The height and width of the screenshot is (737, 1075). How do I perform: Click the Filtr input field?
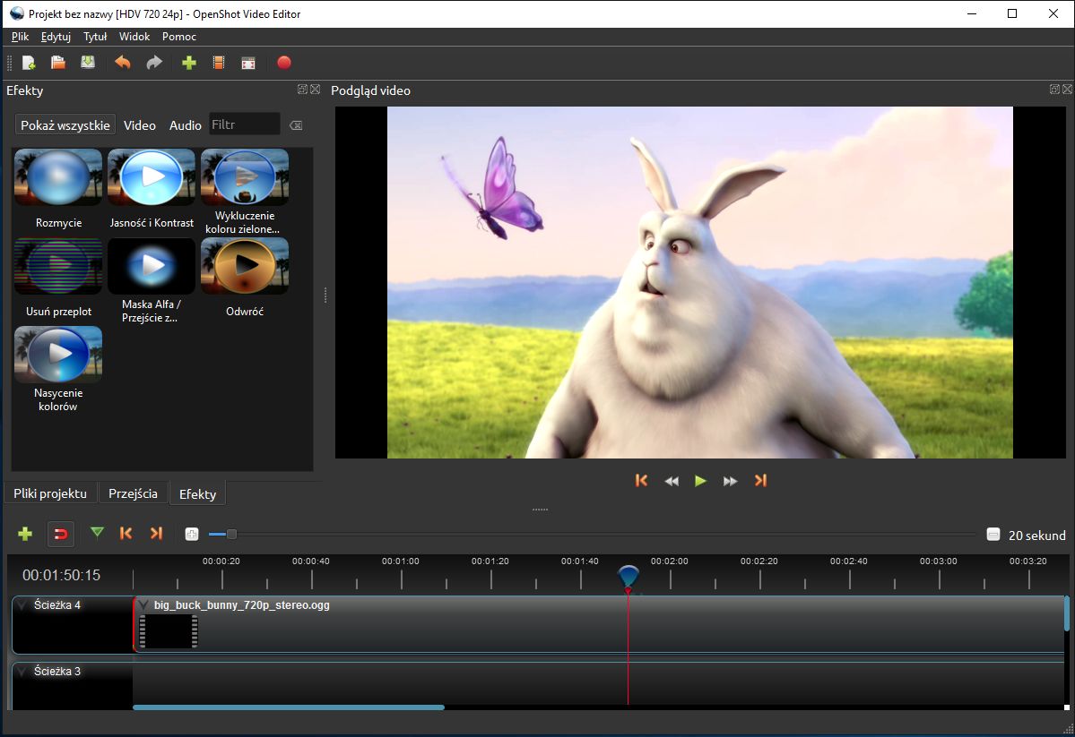pyautogui.click(x=245, y=124)
